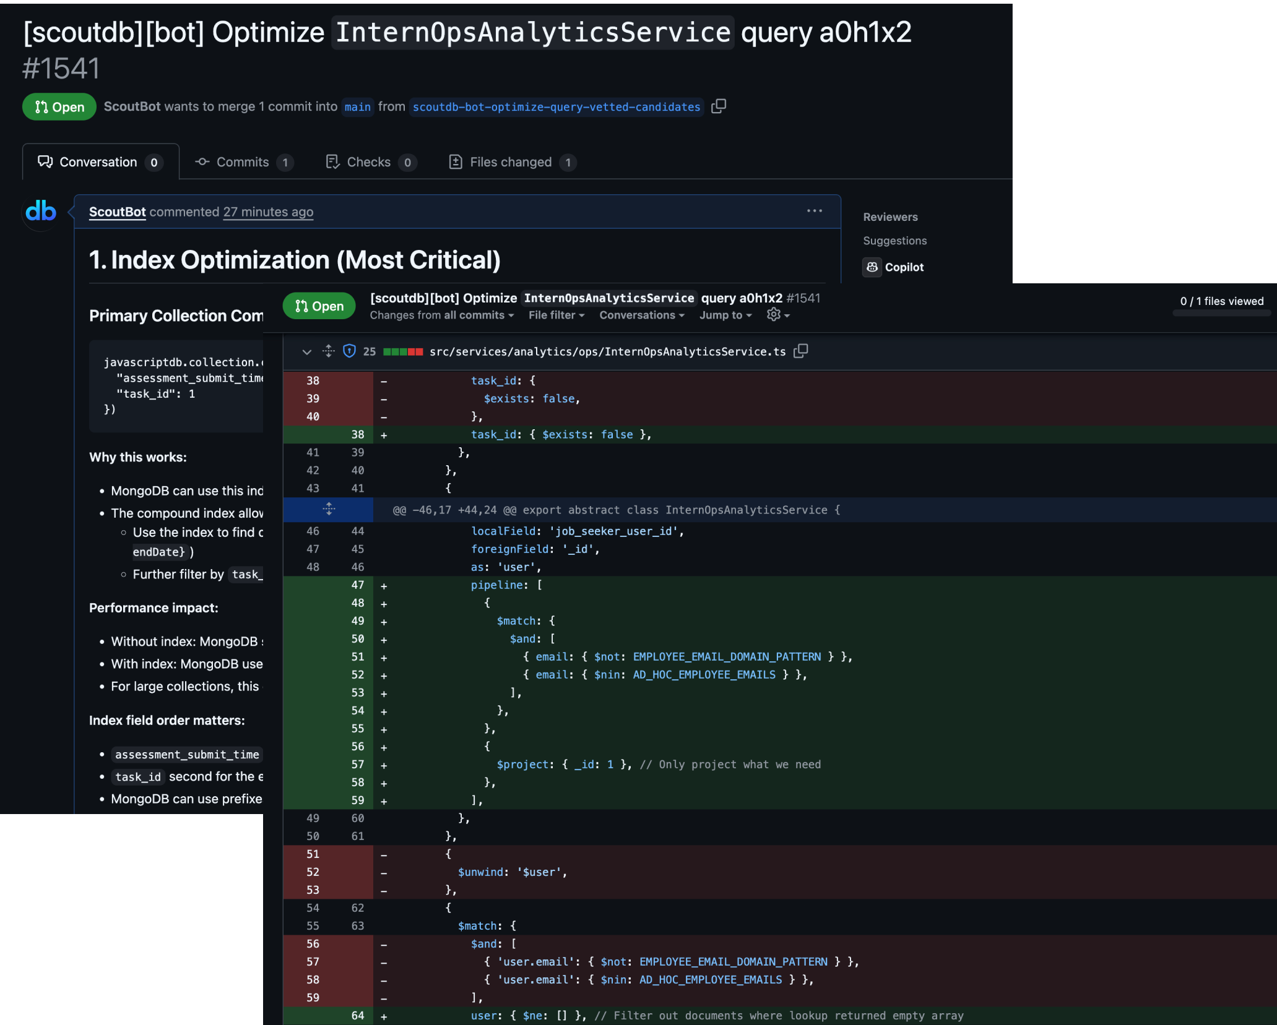Switch to the Checks tab
The height and width of the screenshot is (1025, 1277).
pos(371,162)
